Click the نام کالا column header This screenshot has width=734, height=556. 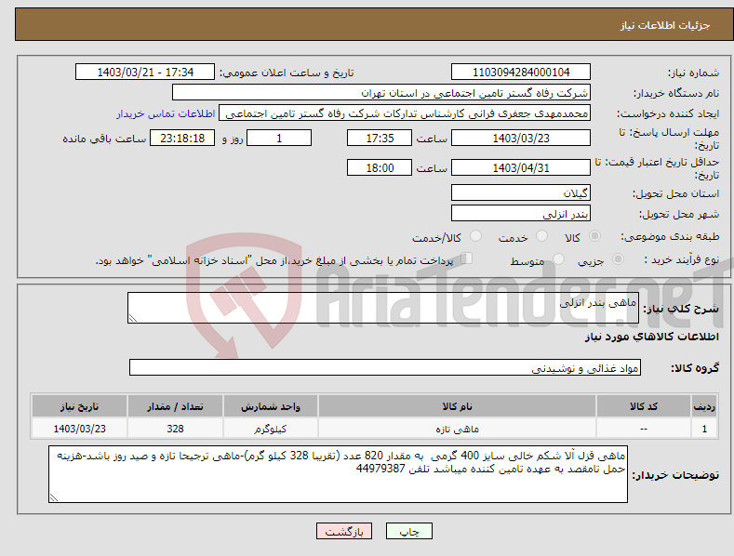[x=457, y=406]
